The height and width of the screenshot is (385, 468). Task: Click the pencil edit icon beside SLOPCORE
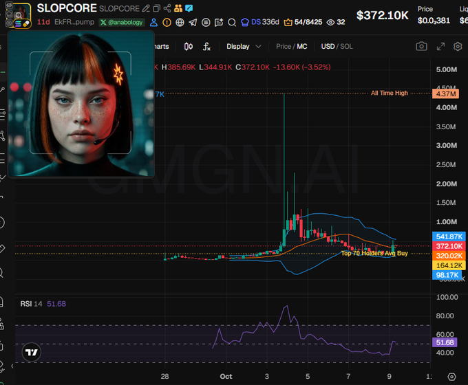coord(146,8)
